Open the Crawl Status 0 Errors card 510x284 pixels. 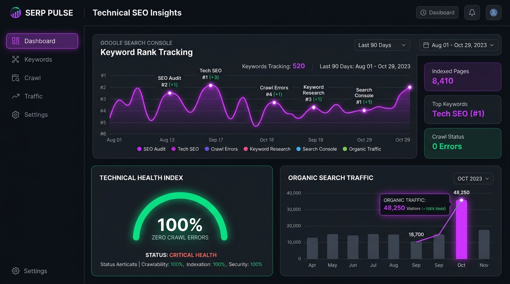pyautogui.click(x=463, y=143)
